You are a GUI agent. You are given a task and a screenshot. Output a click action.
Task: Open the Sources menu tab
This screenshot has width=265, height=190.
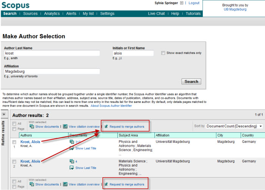pyautogui.click(x=30, y=14)
